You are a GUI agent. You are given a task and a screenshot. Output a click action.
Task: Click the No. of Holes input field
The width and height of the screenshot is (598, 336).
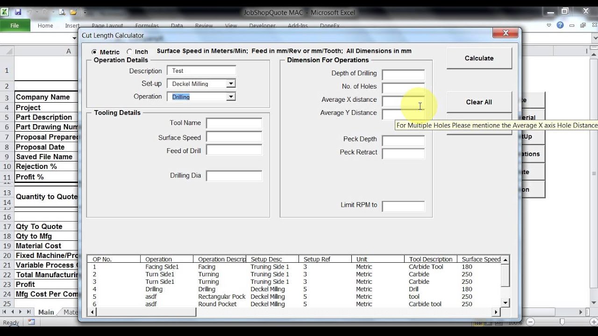tap(403, 88)
